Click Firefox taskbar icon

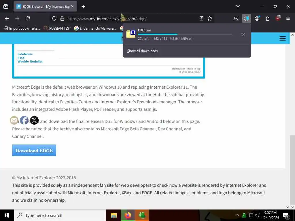(128, 215)
